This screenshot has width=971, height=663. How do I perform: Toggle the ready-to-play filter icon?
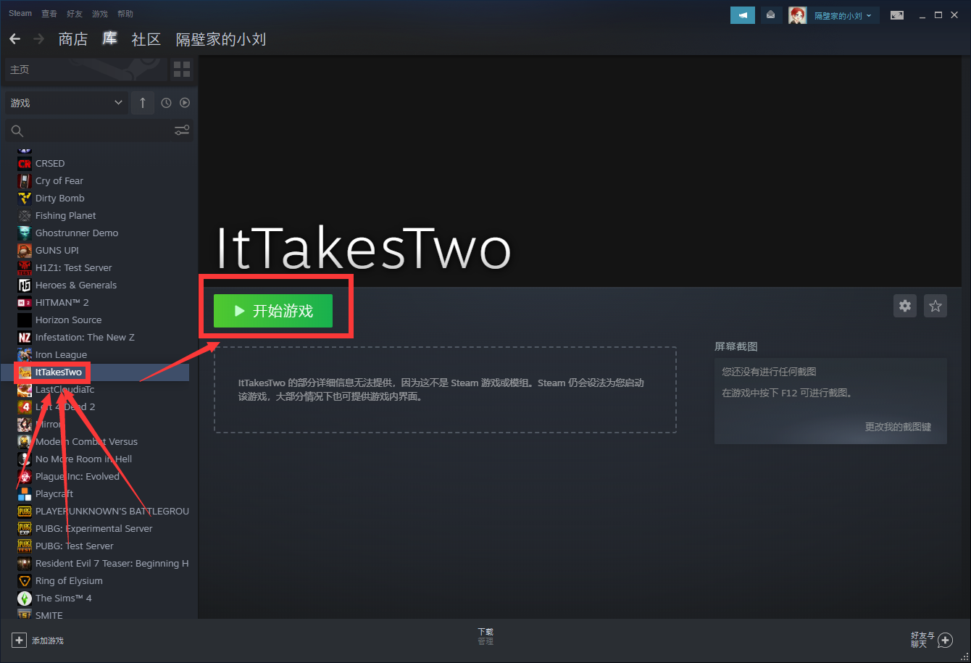point(185,103)
